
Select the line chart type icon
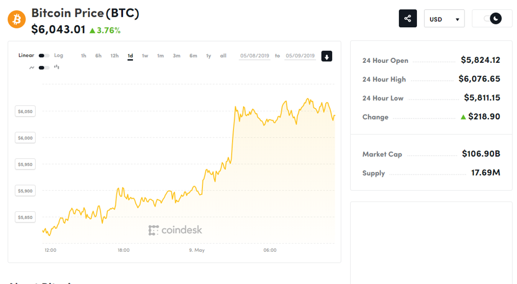pyautogui.click(x=32, y=68)
